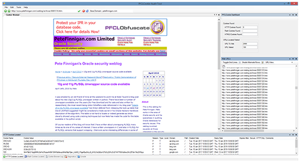This screenshot has height=163, width=300.
Task: Open the File menu
Action: pos(6,7)
